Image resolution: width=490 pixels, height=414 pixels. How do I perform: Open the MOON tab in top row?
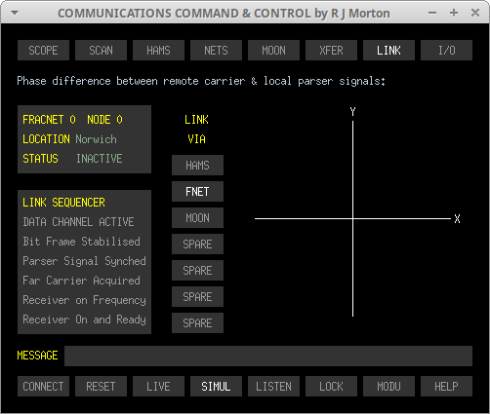[273, 51]
